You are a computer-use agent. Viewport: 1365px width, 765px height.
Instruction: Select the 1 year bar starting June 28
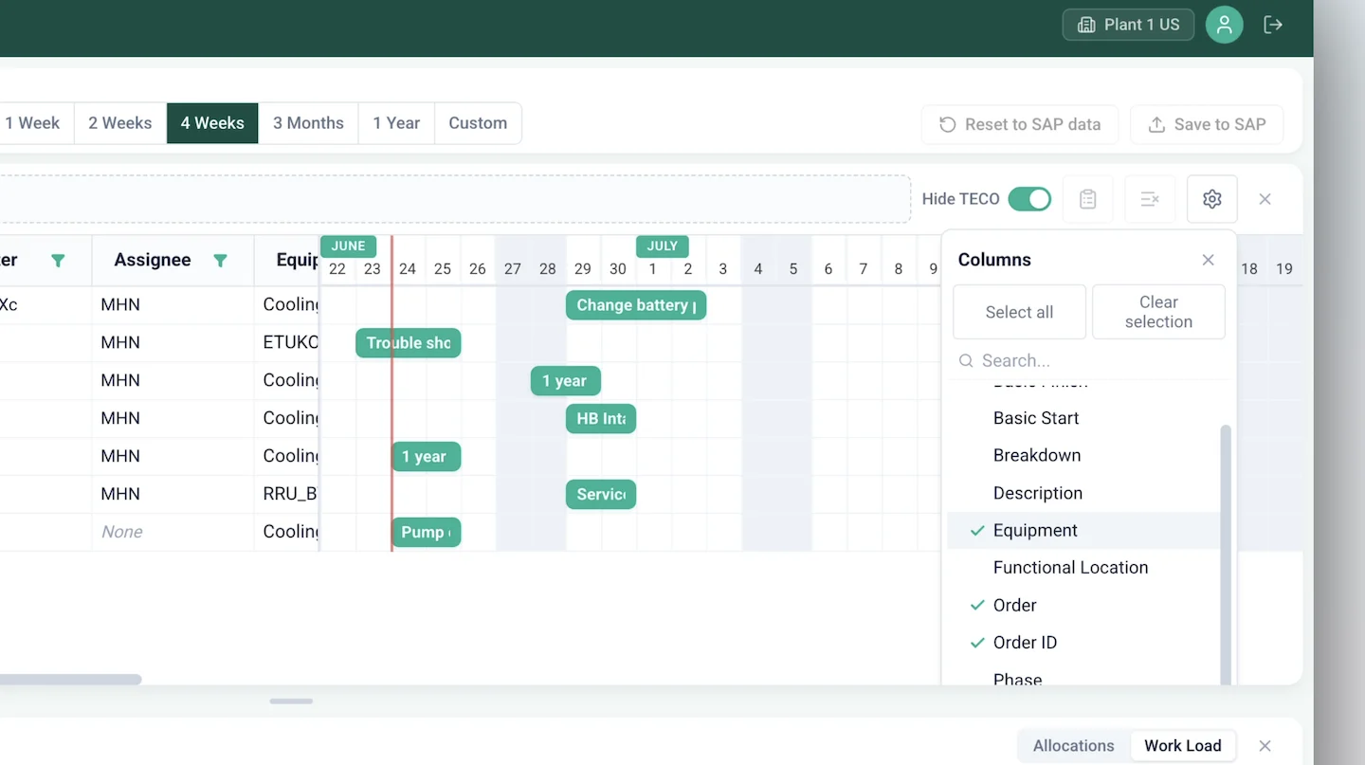[565, 381]
